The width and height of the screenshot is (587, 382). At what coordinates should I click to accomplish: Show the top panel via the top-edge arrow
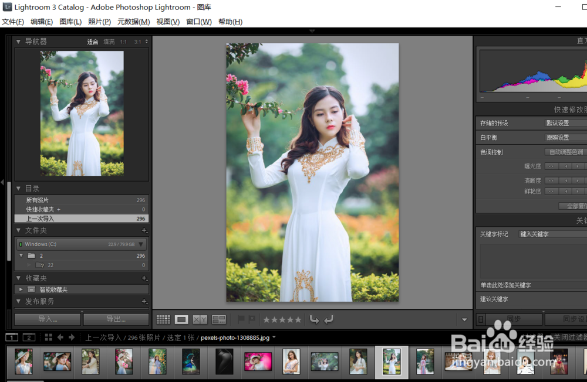[x=312, y=31]
